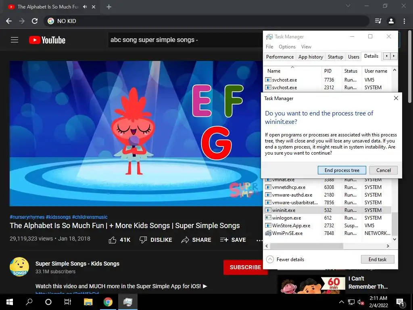Open File Explorer from taskbar
The height and width of the screenshot is (310, 413).
88,302
